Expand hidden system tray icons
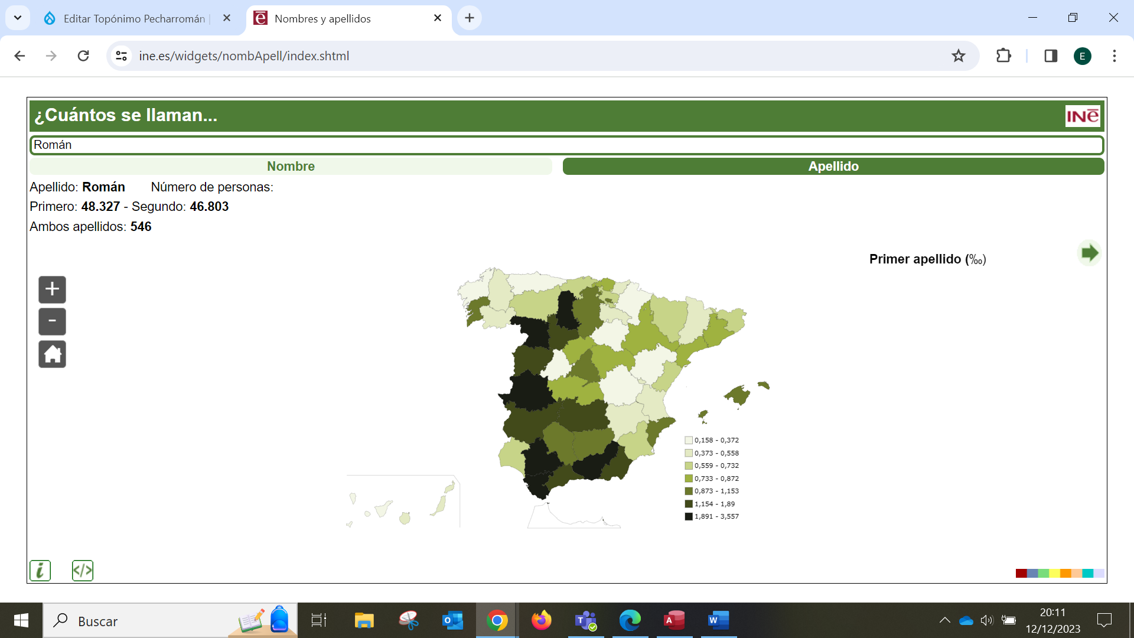The width and height of the screenshot is (1134, 638). 944,620
